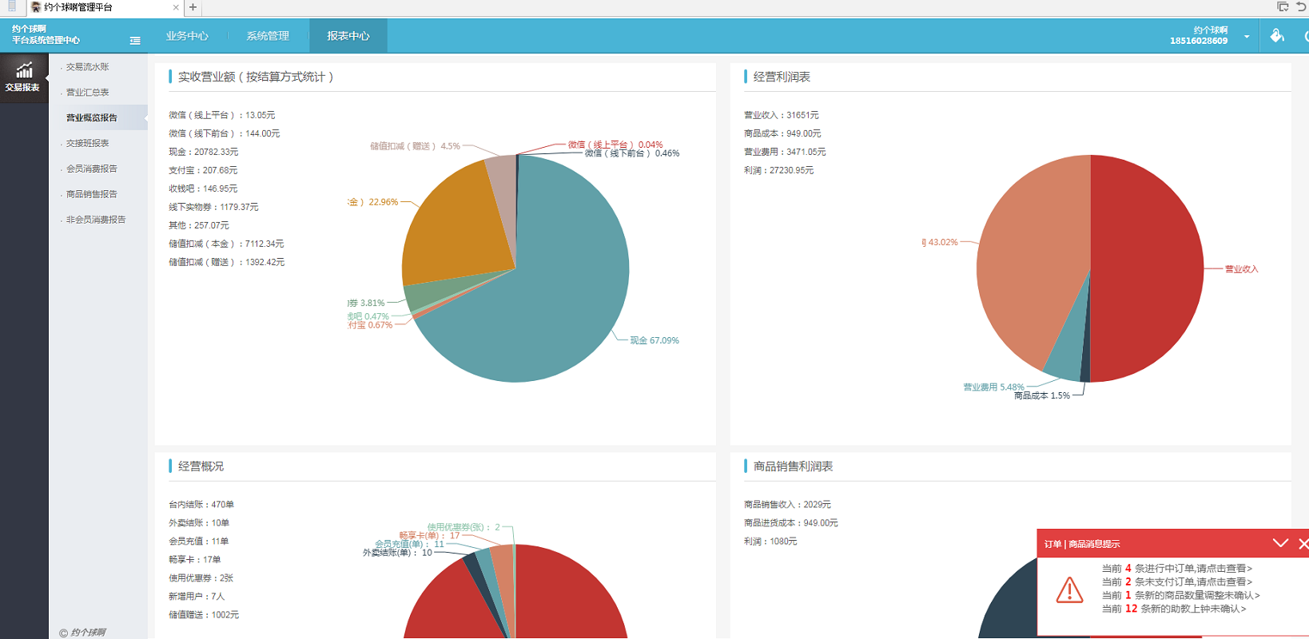Click the 经营利润表 section heading
1309x639 pixels.
tap(782, 77)
